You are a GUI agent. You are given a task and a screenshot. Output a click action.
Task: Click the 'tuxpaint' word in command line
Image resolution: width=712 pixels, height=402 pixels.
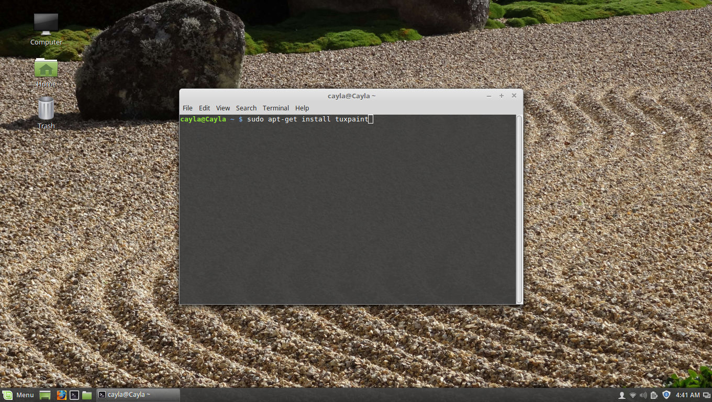click(352, 119)
